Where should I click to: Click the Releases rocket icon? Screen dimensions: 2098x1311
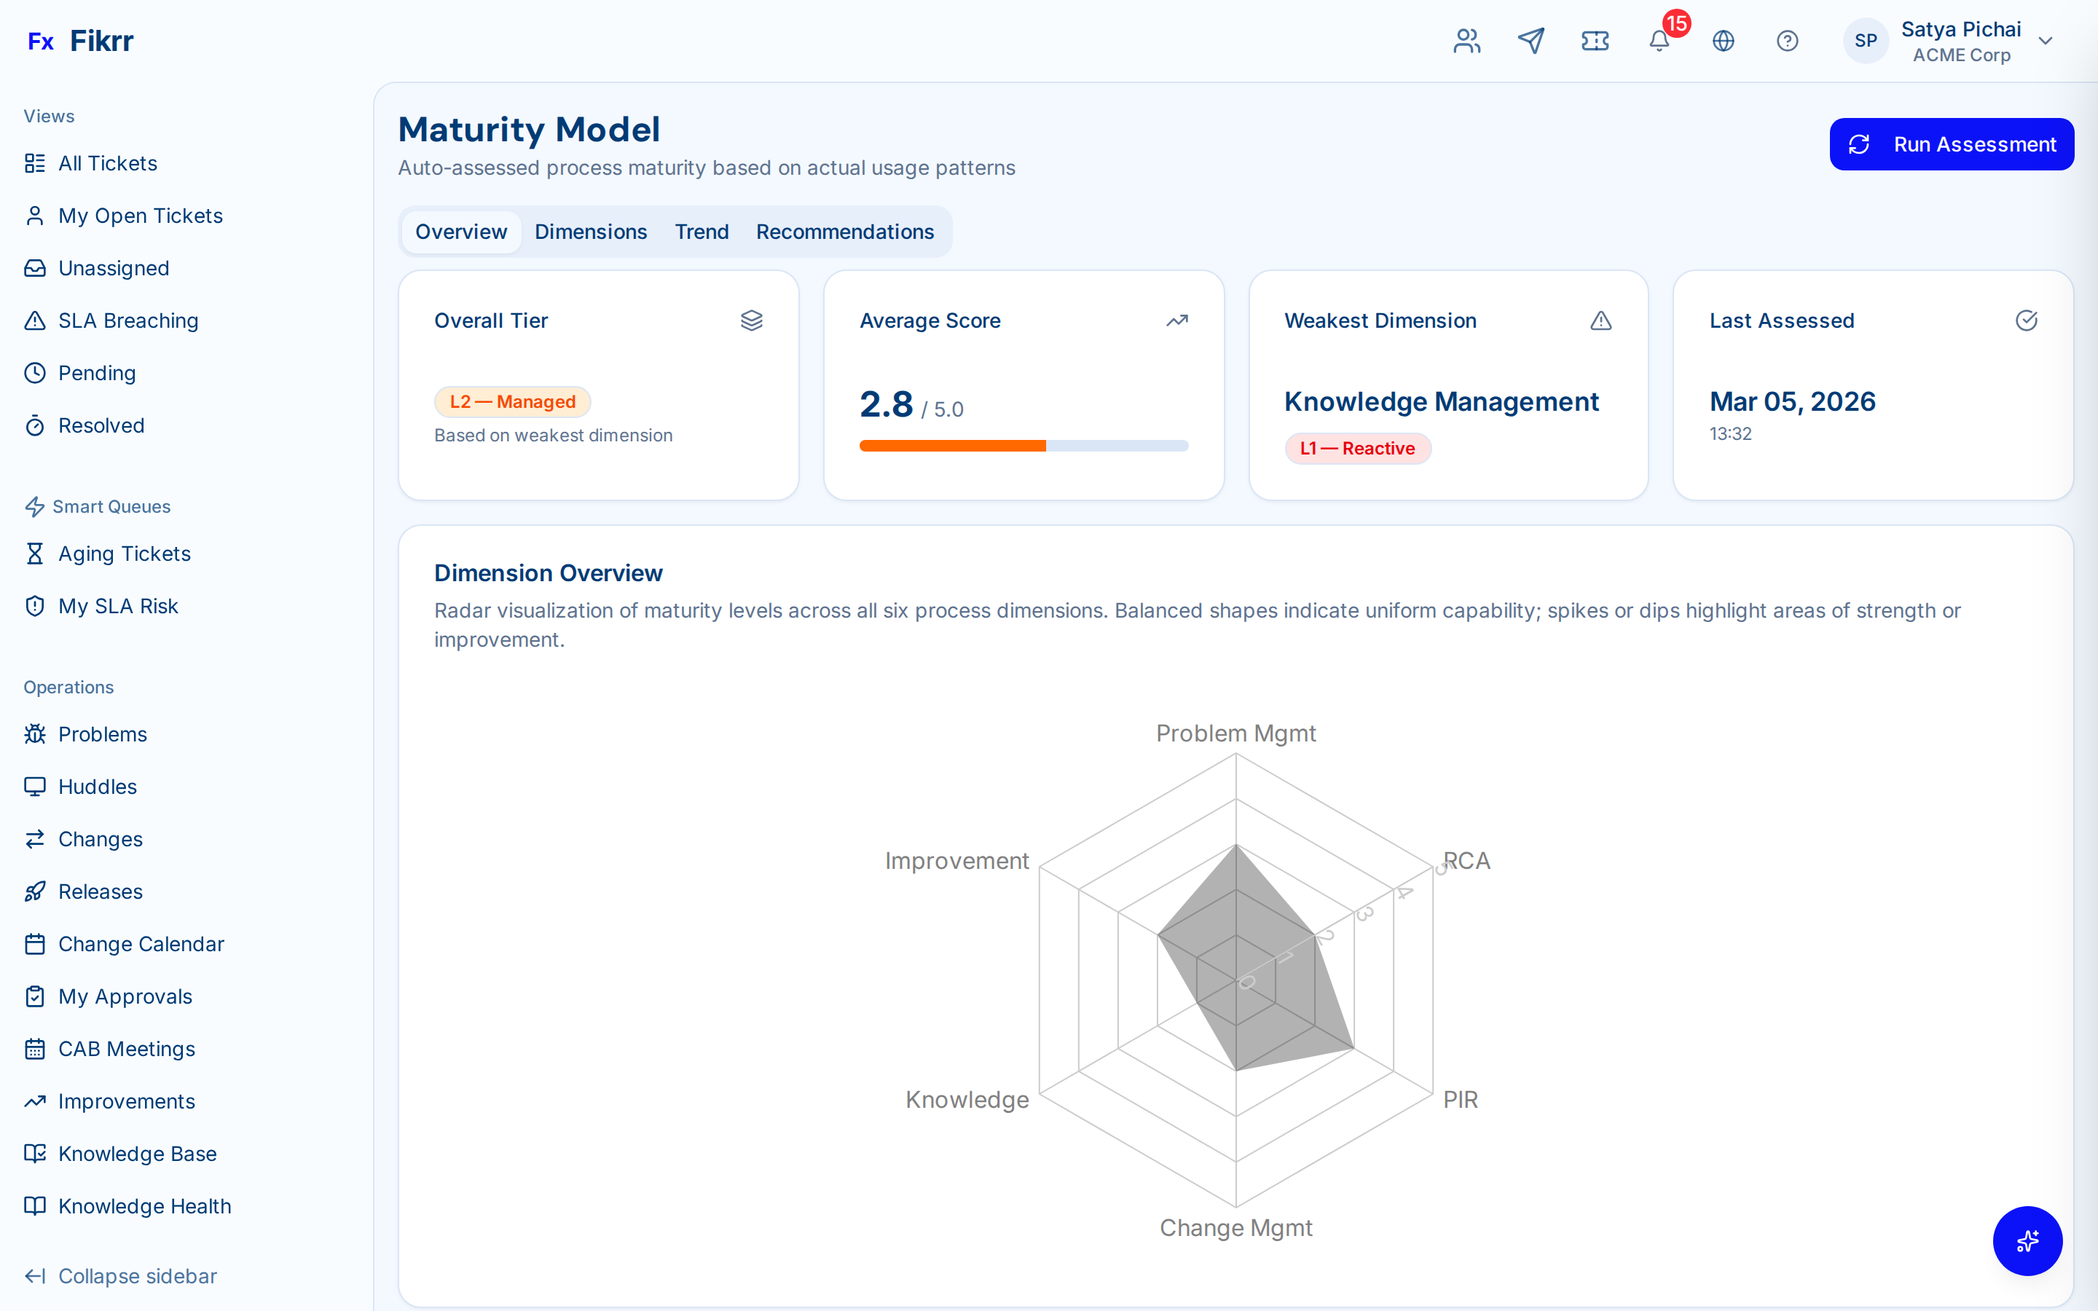point(35,891)
